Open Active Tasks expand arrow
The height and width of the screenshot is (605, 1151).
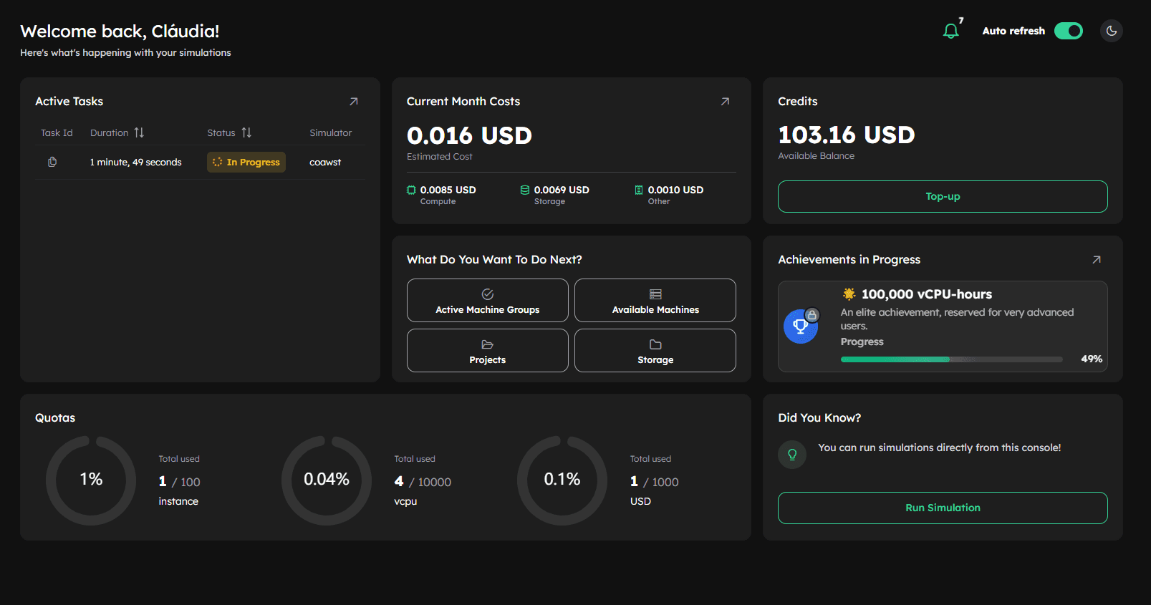click(353, 102)
